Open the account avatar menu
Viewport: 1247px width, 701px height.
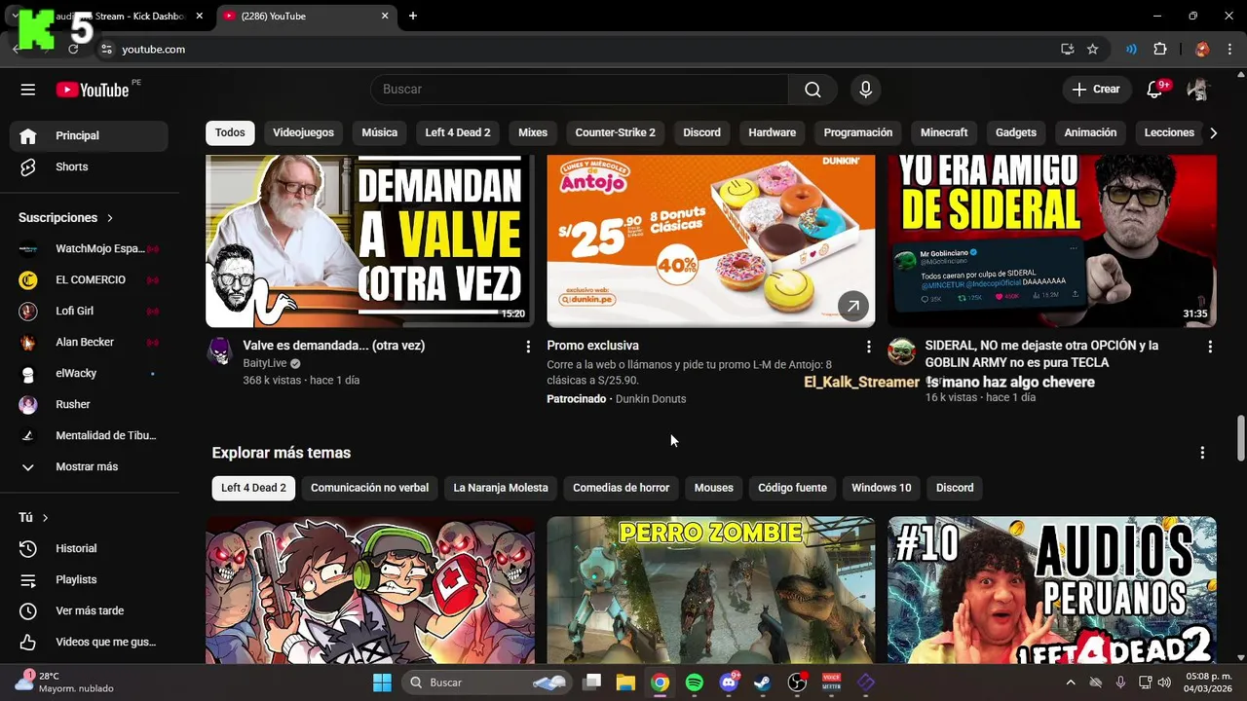pyautogui.click(x=1197, y=90)
